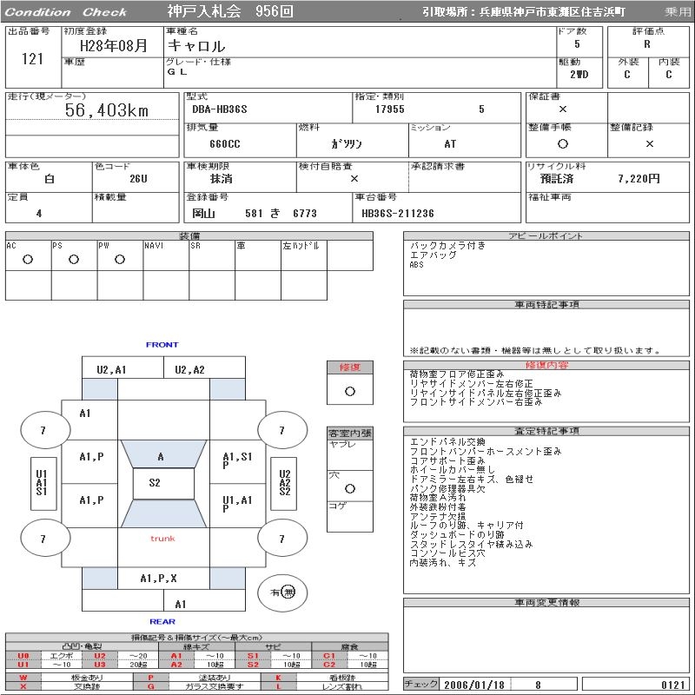Click the AC equipment circle mark
The image size is (695, 695).
coord(28,259)
